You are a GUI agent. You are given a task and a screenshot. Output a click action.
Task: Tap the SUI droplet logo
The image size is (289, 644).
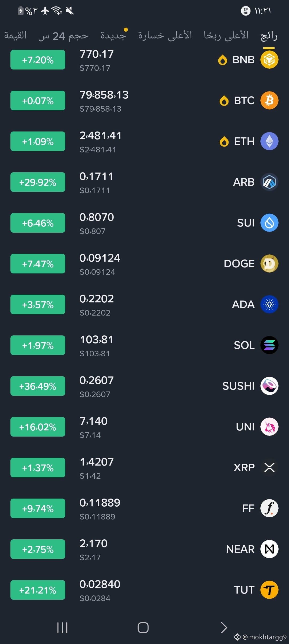269,223
